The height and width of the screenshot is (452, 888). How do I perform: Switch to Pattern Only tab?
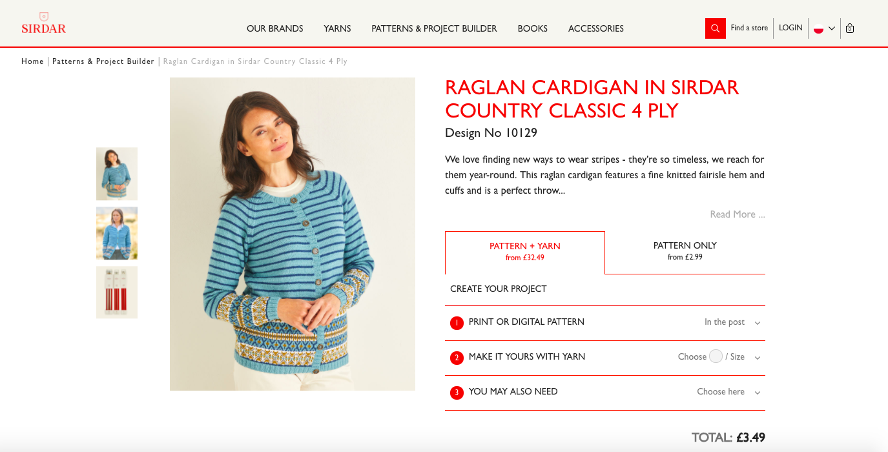coord(685,251)
